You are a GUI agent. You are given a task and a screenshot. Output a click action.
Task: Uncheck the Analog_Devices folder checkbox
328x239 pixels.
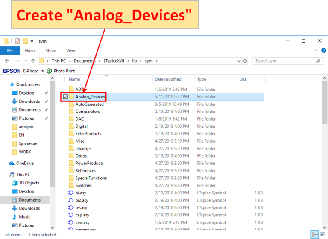[x=65, y=97]
